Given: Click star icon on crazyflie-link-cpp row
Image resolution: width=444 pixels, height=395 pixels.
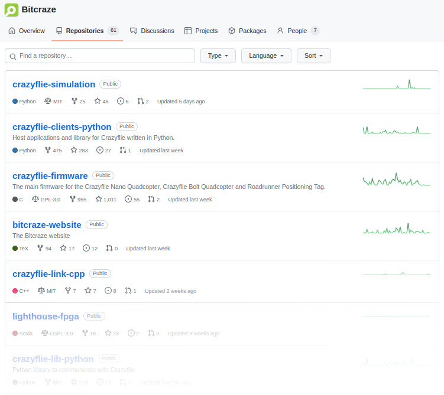Looking at the screenshot, I should click(x=88, y=290).
